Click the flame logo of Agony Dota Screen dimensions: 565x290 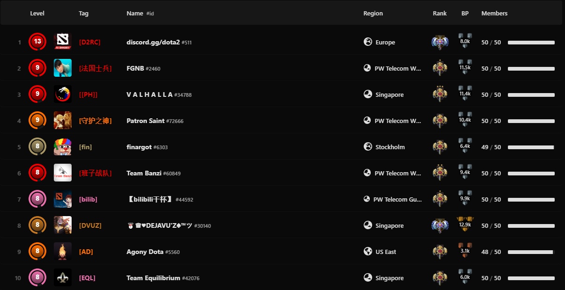[63, 251]
